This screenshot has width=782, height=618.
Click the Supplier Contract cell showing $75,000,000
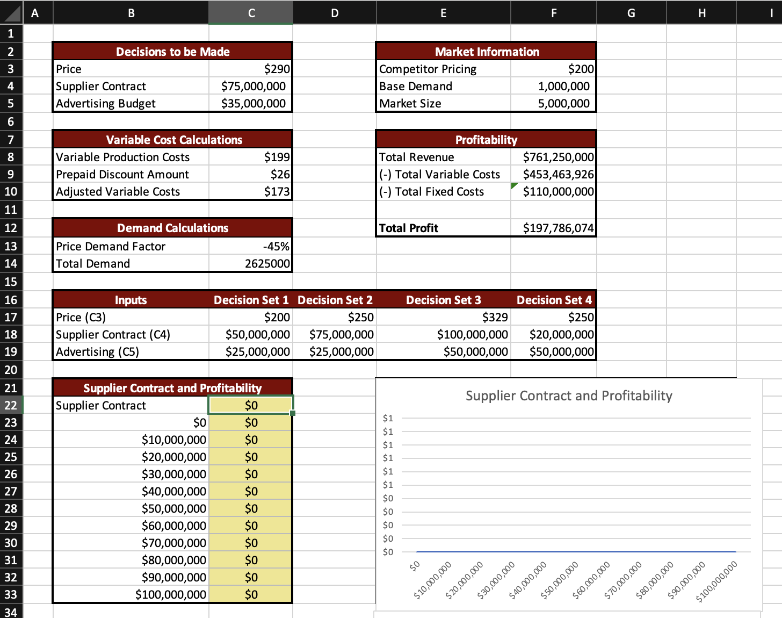pyautogui.click(x=250, y=86)
